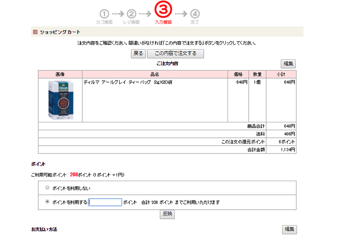Image resolution: width=338 pixels, height=236 pixels.
Task: Click step 4 完了 circle icon
Action: click(195, 14)
